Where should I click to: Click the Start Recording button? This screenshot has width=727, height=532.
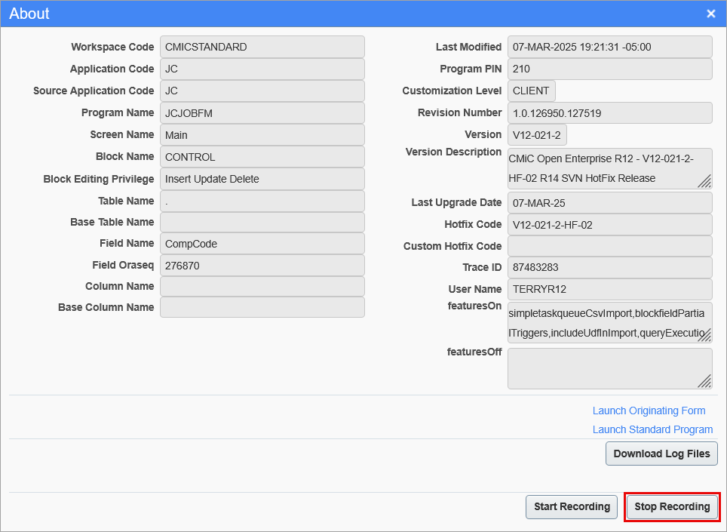tap(571, 506)
